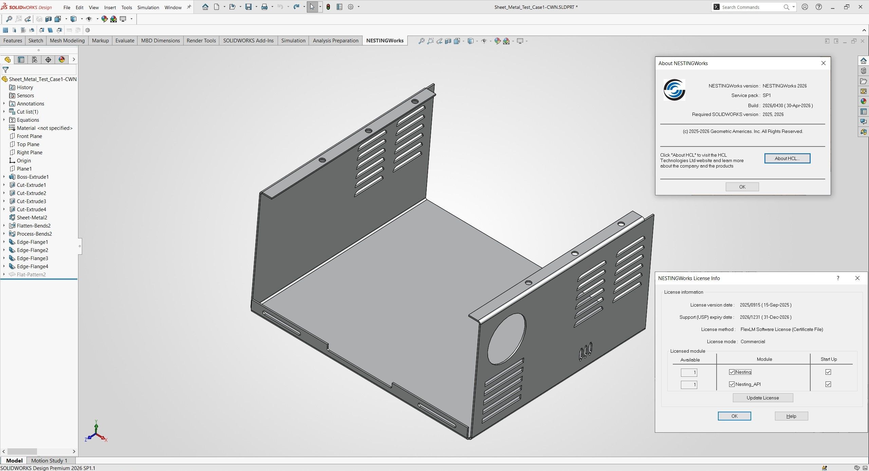Open the Tools menu
The width and height of the screenshot is (869, 471).
coord(127,7)
